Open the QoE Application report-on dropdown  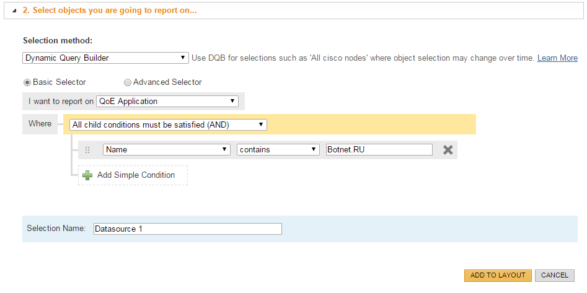click(x=167, y=101)
